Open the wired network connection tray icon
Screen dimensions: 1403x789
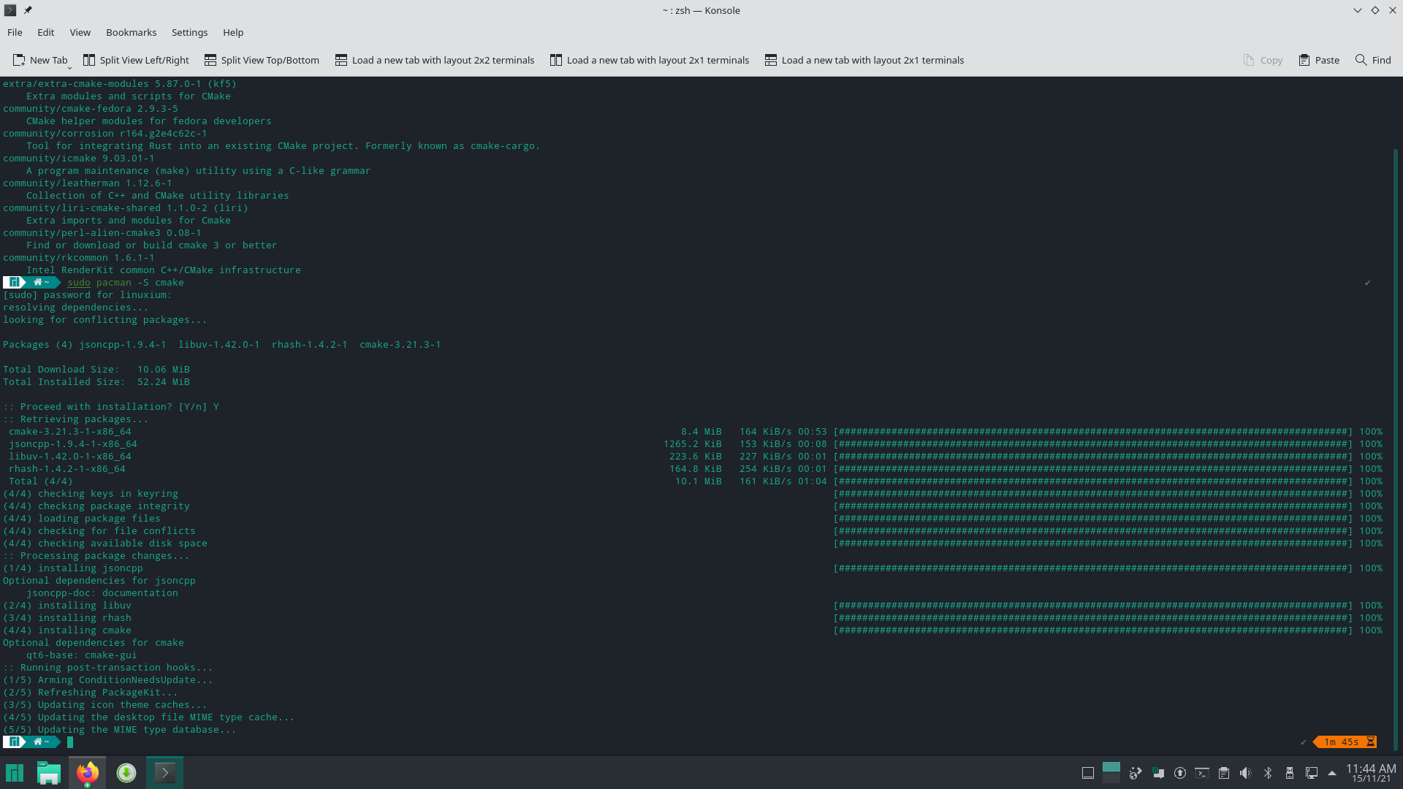tap(1311, 773)
